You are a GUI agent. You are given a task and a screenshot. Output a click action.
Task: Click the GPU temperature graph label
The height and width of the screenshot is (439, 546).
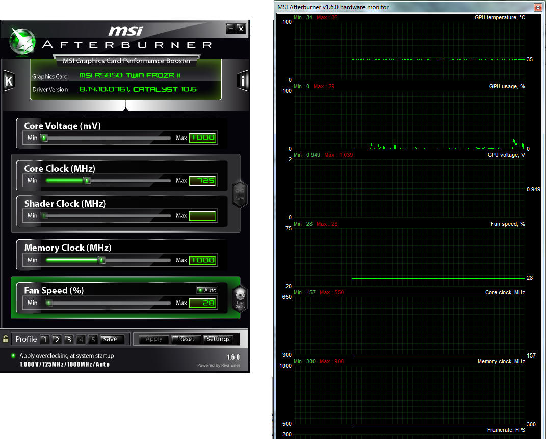(x=500, y=17)
